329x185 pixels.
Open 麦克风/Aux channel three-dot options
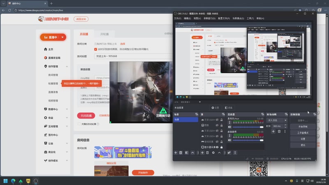pos(229,123)
